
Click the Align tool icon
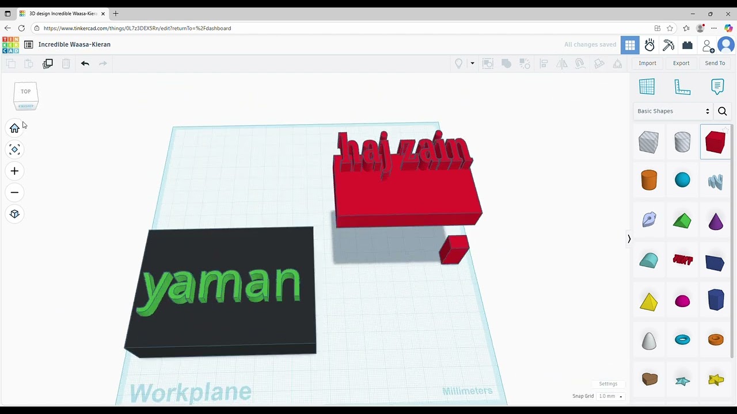point(544,63)
